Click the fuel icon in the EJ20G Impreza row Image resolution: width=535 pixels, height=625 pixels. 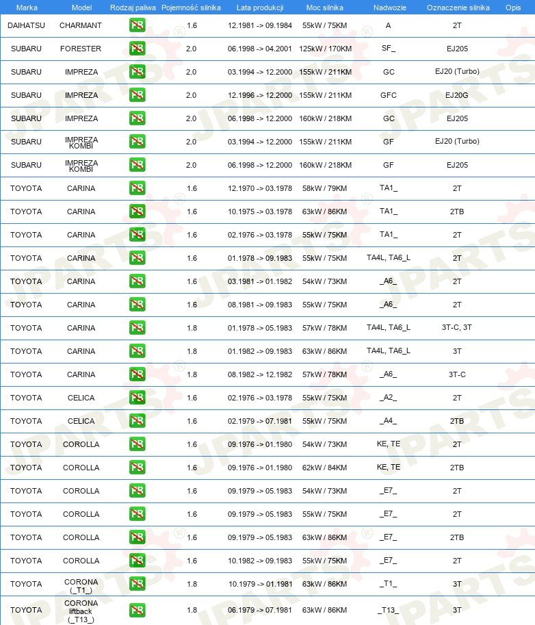coord(137,95)
